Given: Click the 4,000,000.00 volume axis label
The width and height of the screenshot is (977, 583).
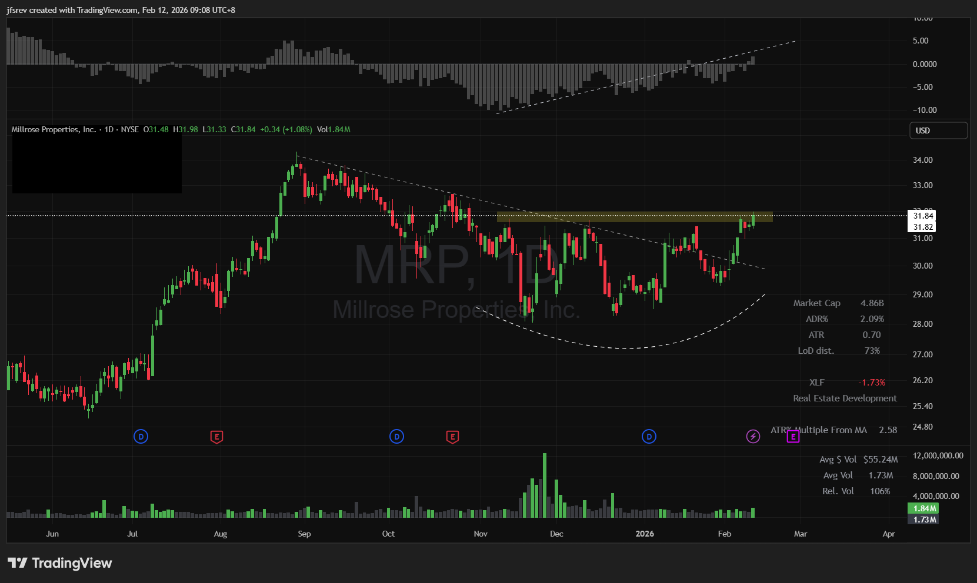Looking at the screenshot, I should [x=936, y=496].
